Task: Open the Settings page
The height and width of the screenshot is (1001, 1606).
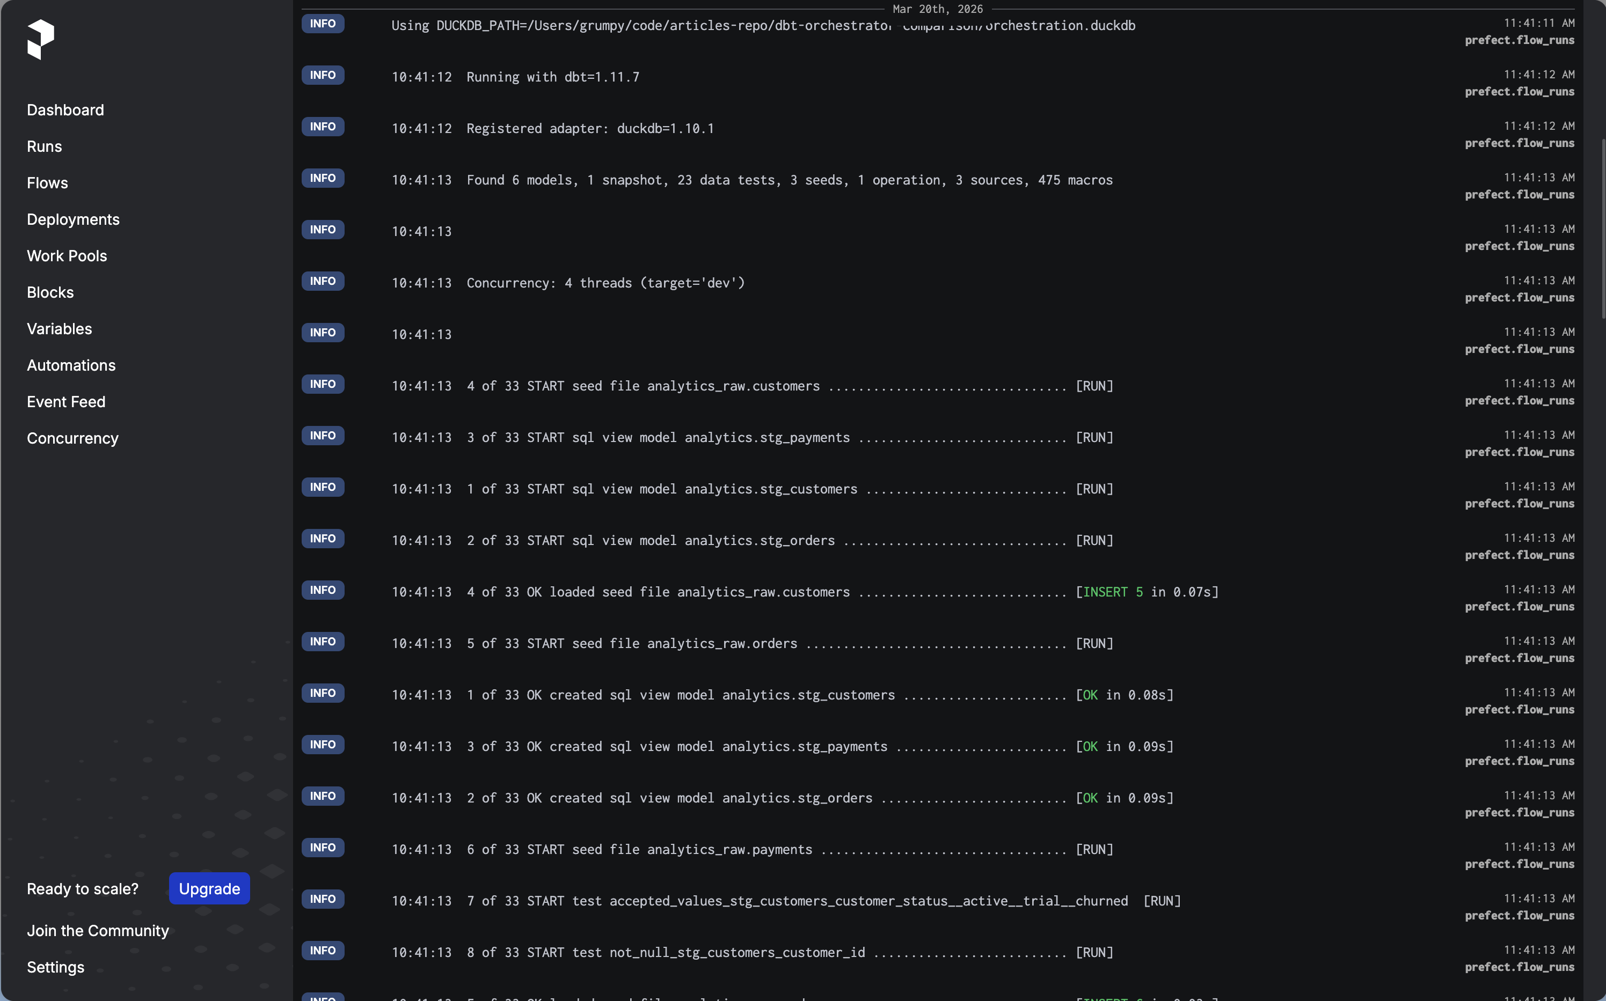Action: (x=55, y=967)
